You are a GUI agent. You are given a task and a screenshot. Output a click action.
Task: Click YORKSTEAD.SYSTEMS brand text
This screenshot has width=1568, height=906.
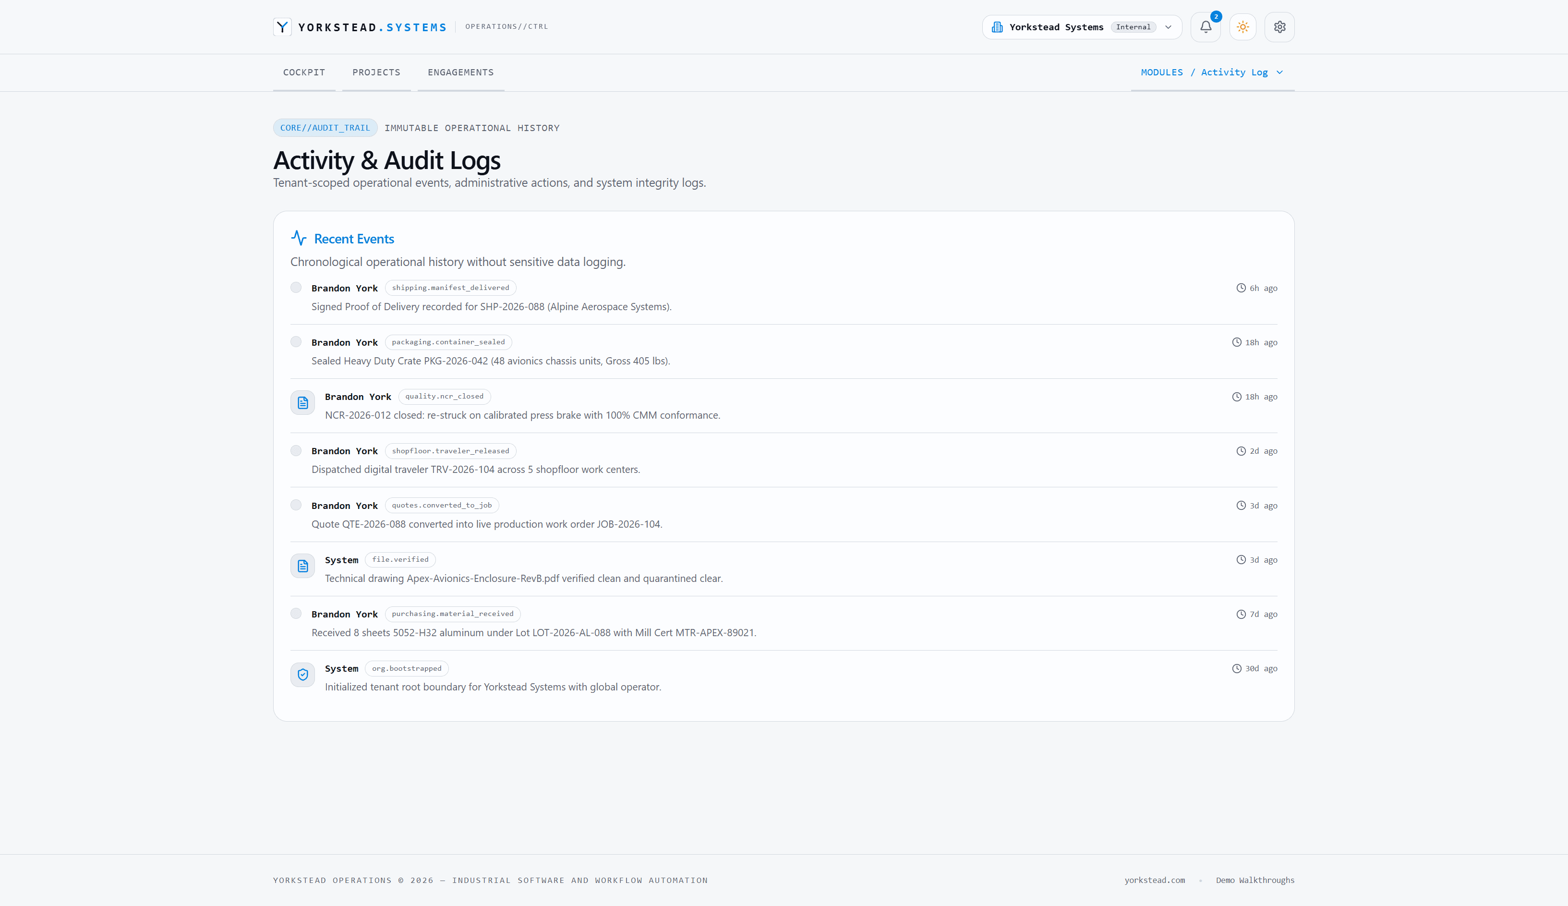click(x=372, y=27)
